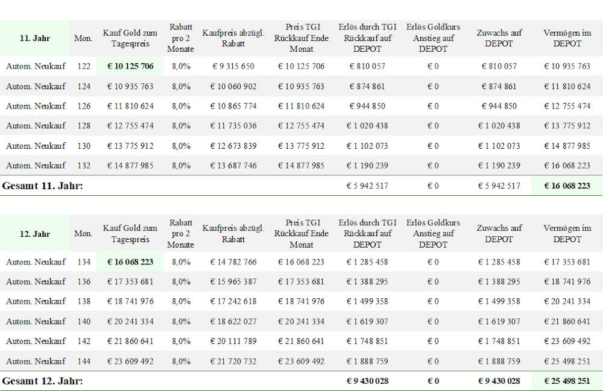
Task: Click month 122 cell
Action: pos(84,66)
